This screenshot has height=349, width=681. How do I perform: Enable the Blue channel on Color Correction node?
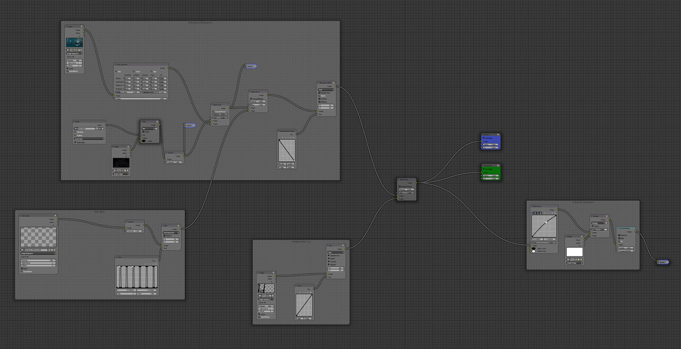152,71
